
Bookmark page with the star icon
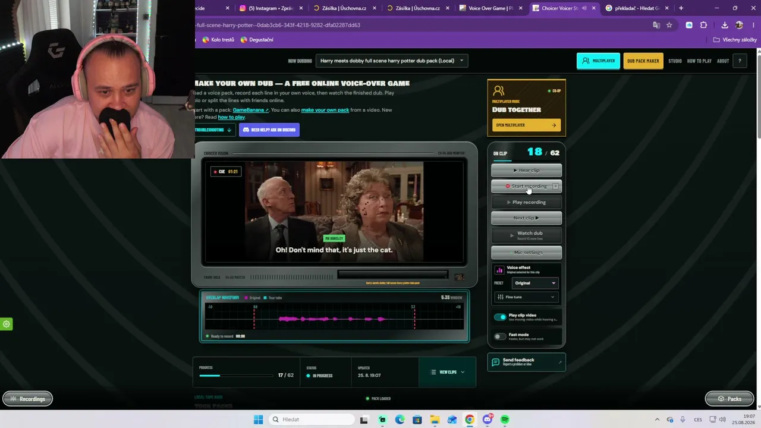[669, 25]
